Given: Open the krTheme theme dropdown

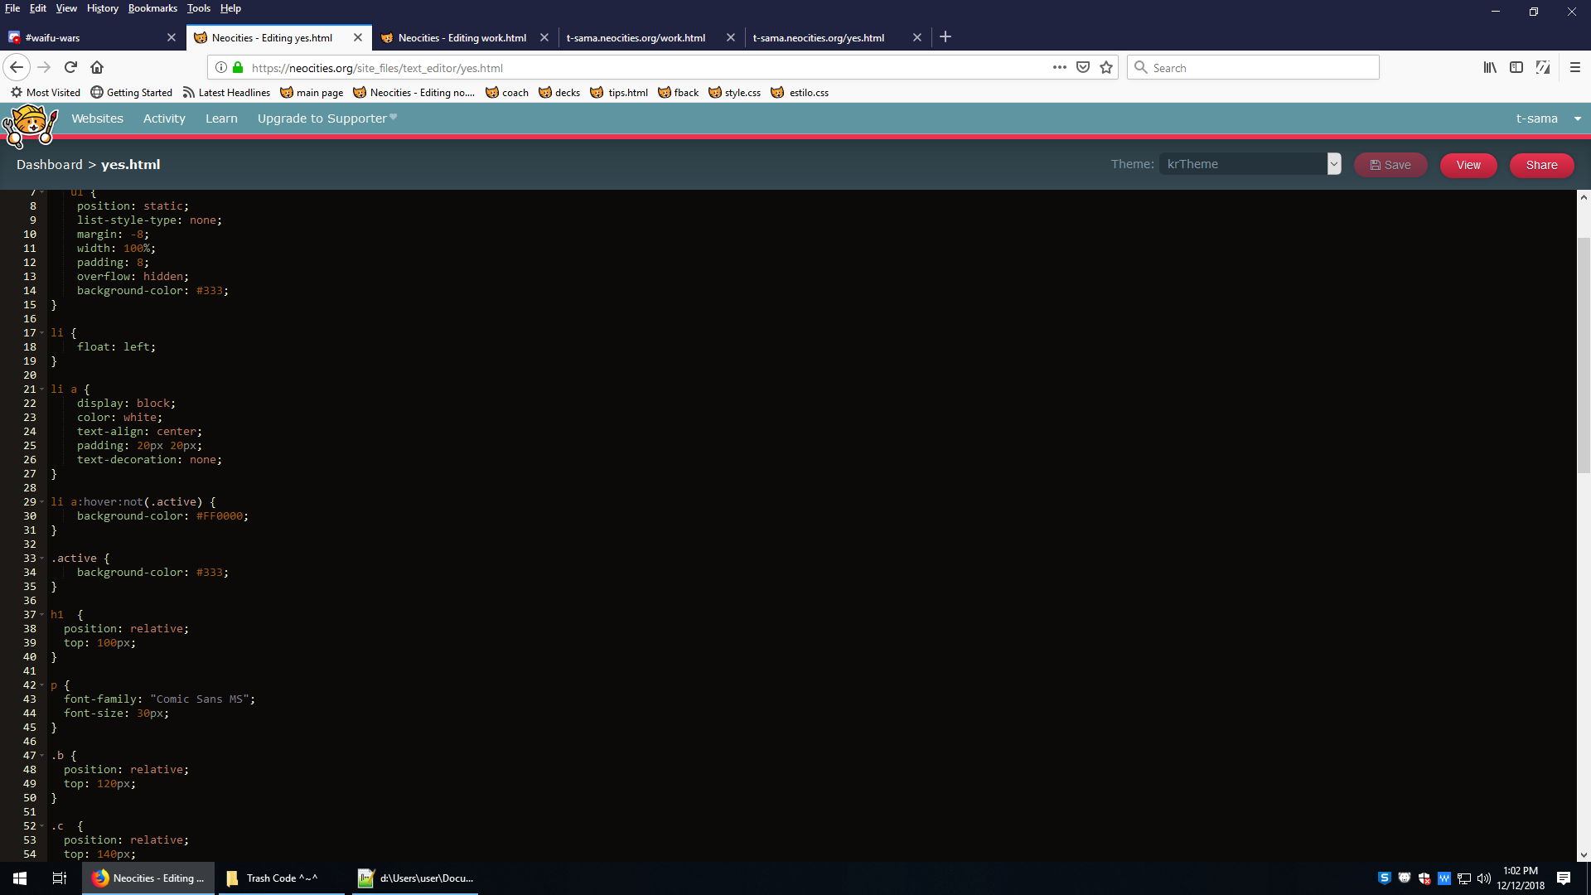Looking at the screenshot, I should tap(1250, 164).
